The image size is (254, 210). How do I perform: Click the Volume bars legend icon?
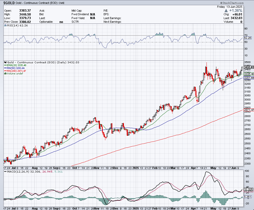[x=5, y=74]
